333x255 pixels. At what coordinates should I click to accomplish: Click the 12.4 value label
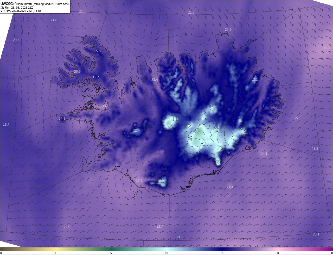coord(136,130)
